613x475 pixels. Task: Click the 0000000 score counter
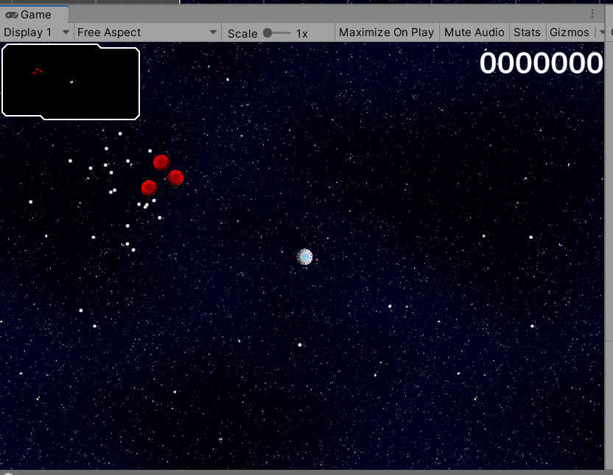tap(541, 63)
